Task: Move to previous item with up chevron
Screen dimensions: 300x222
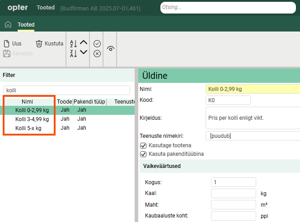Action: pos(84,43)
